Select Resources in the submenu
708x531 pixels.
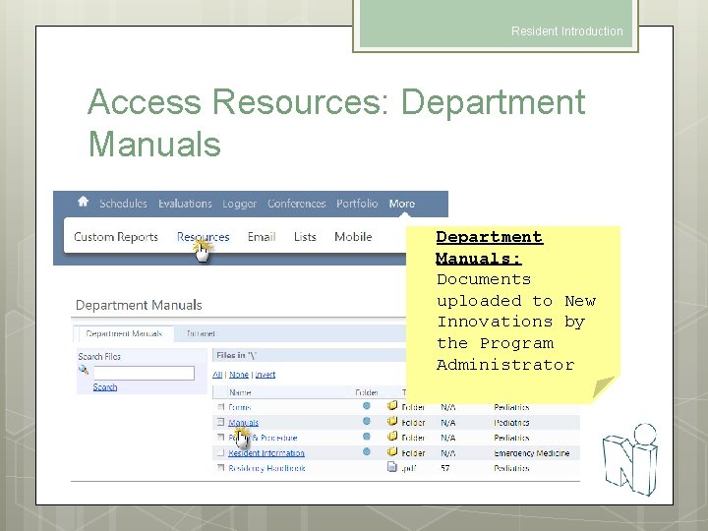pos(204,237)
